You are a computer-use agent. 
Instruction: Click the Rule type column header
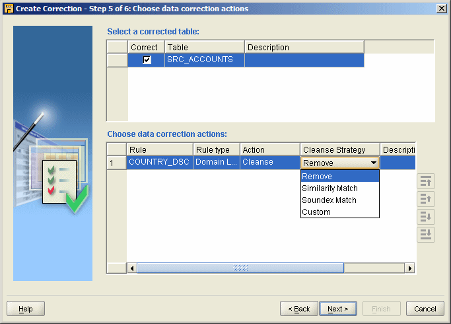click(217, 149)
